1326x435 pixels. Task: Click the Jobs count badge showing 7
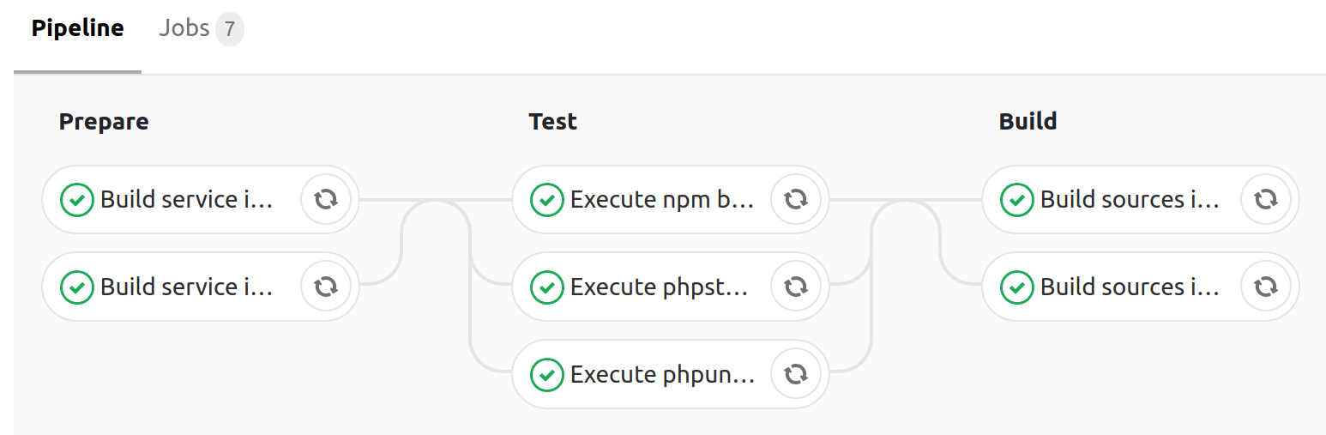pos(229,29)
